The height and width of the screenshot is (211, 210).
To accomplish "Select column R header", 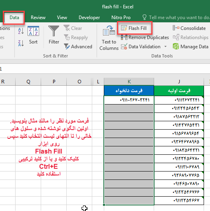I will point(8,81).
